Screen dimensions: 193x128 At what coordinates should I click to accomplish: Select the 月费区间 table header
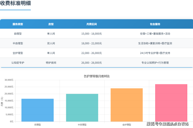click(x=92, y=24)
